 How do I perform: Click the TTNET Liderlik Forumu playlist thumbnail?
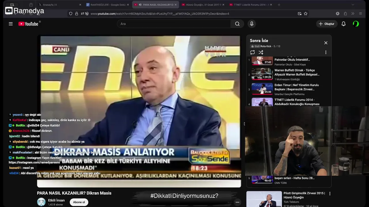(262, 102)
